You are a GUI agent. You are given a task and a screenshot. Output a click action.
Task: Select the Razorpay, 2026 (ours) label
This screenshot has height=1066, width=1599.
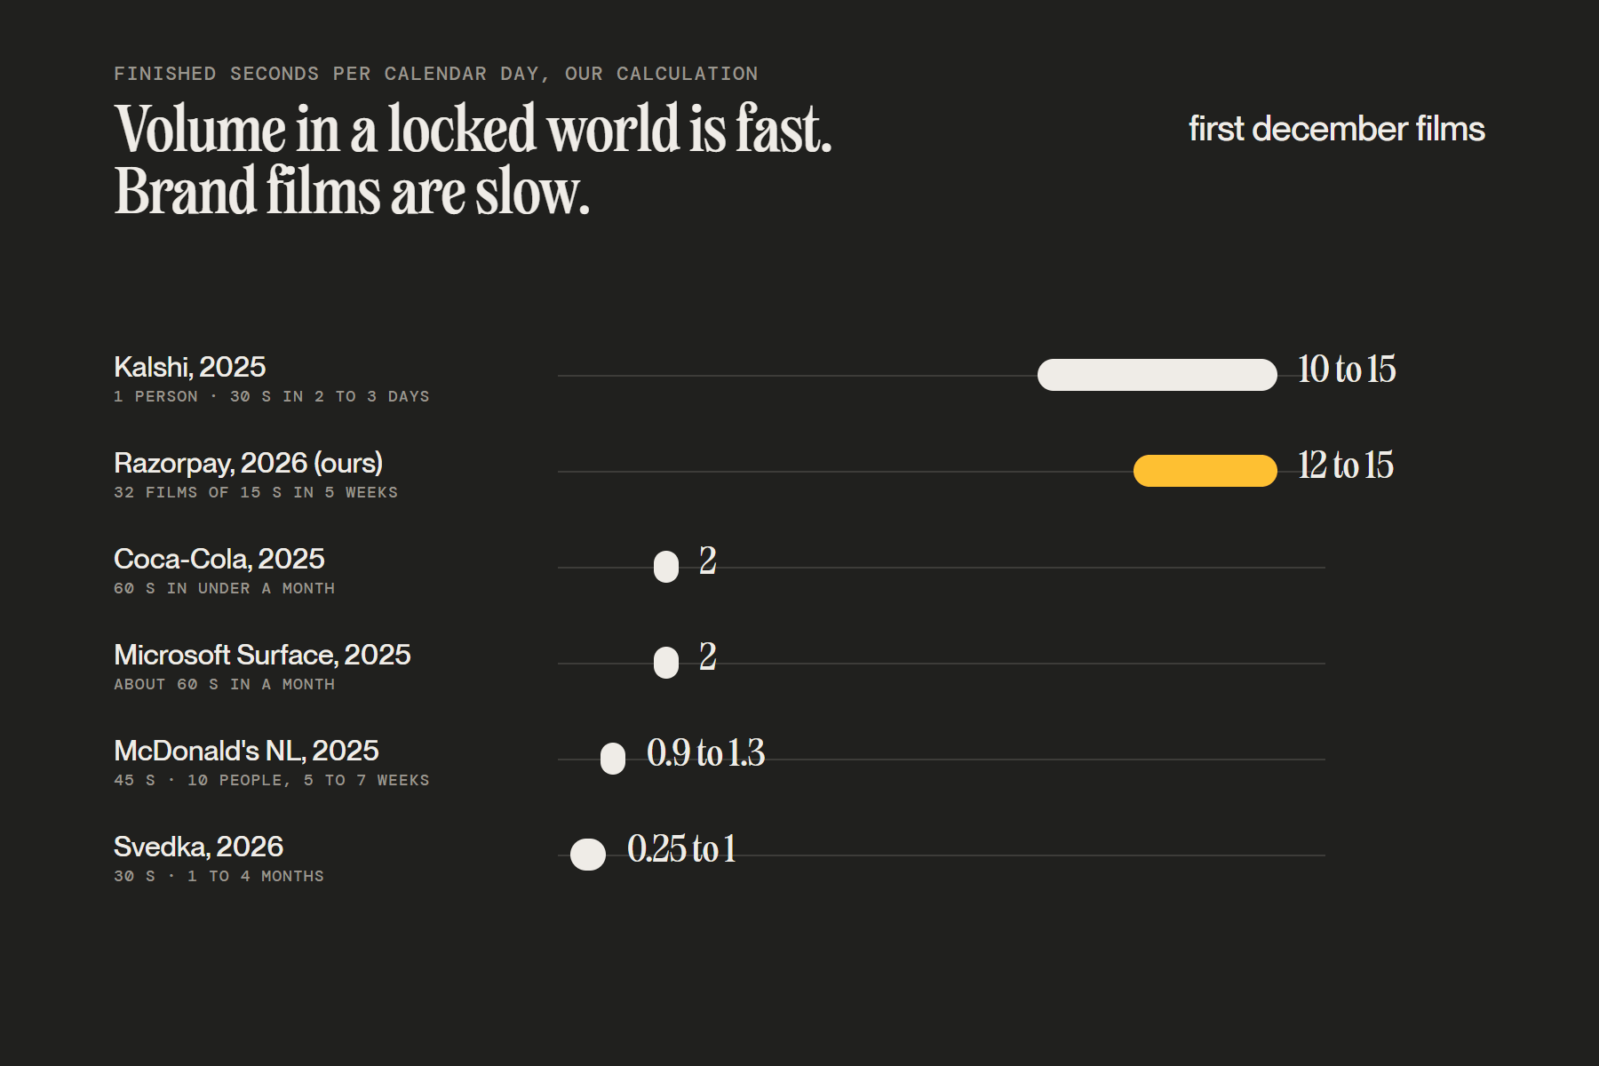pos(249,463)
